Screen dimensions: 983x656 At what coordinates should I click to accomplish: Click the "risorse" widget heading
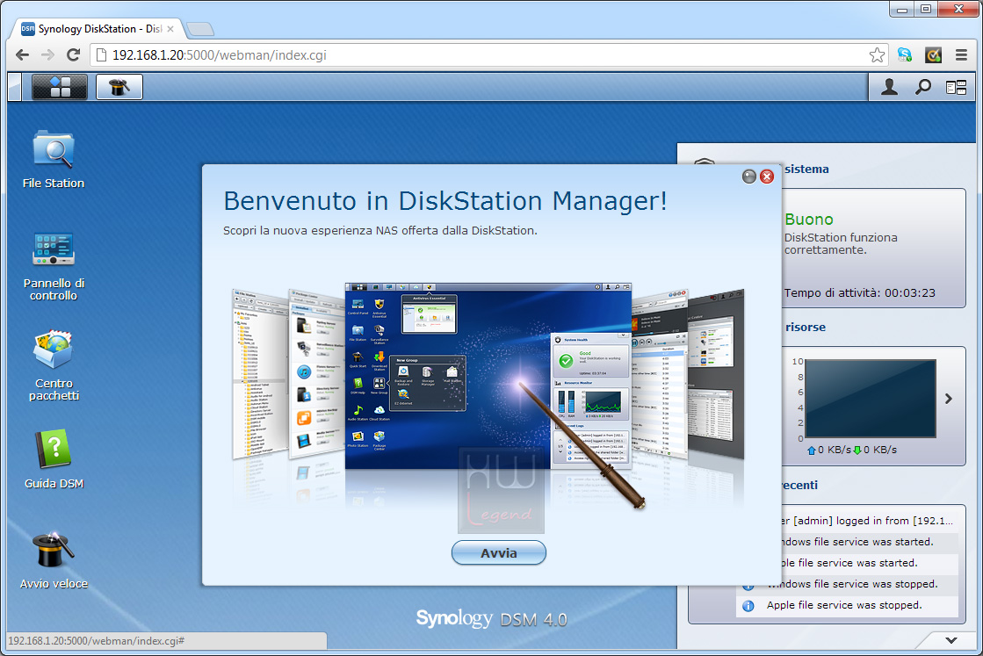[806, 327]
